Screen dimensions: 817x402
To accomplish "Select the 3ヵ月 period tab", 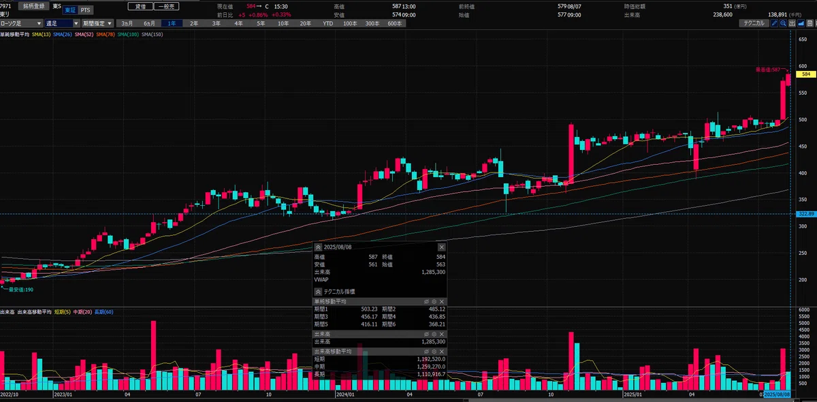I will tap(127, 22).
